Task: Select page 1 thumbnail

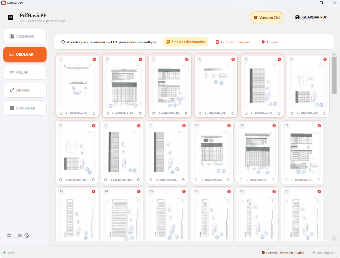Action: tap(77, 86)
